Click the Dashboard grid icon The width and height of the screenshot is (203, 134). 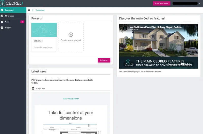[2, 10]
